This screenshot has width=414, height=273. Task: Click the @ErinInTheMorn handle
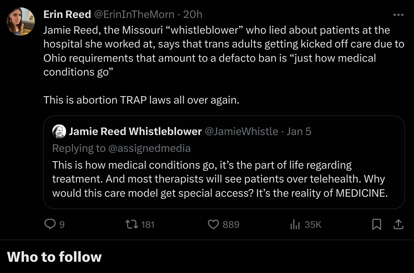click(134, 14)
